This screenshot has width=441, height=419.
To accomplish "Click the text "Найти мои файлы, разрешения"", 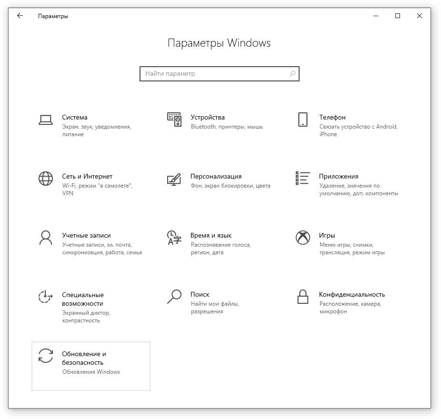I will coord(215,308).
